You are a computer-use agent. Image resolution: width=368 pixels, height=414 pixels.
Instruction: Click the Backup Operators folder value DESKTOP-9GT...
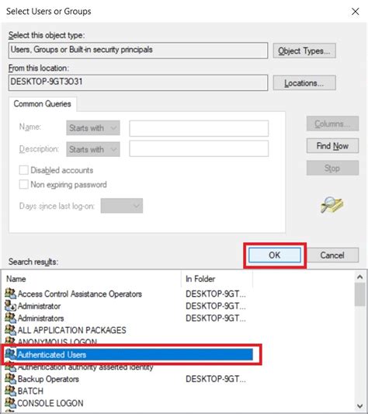pyautogui.click(x=216, y=379)
